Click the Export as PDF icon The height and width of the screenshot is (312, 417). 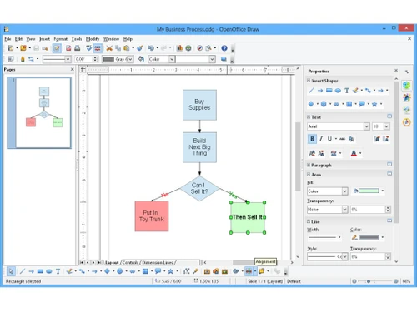[x=68, y=48]
